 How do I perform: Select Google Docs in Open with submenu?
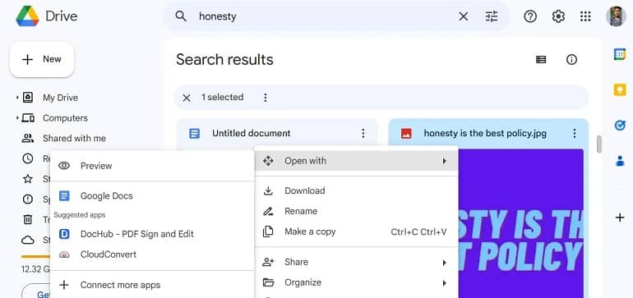coord(152,196)
